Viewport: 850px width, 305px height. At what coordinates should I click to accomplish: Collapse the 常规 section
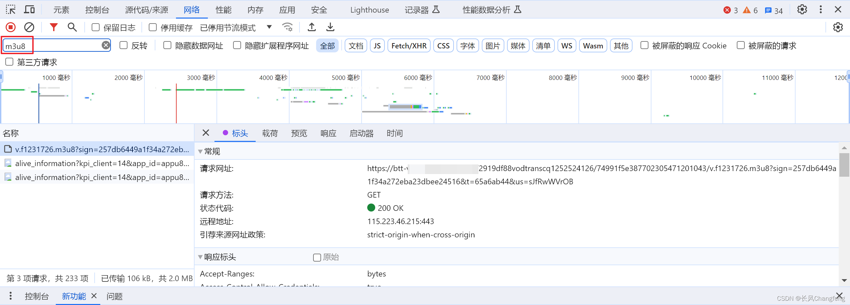coord(201,151)
